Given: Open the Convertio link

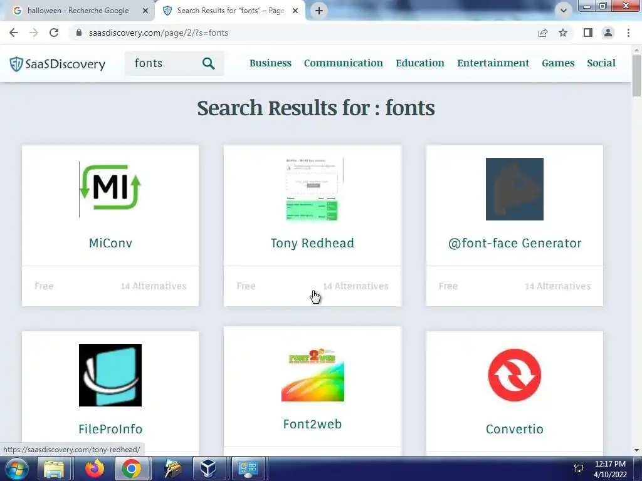Looking at the screenshot, I should pyautogui.click(x=515, y=429).
